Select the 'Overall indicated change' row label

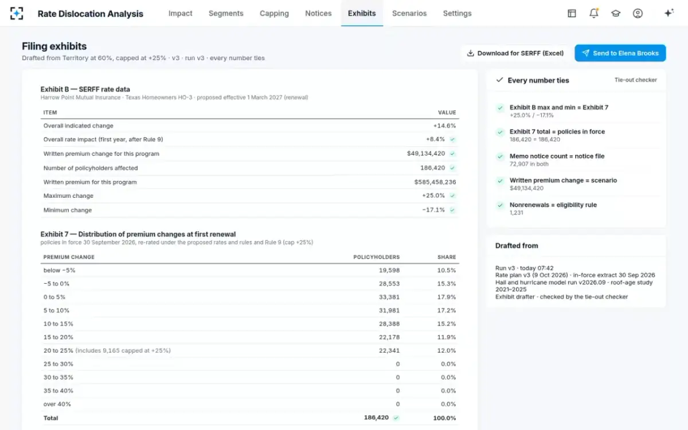tap(79, 126)
